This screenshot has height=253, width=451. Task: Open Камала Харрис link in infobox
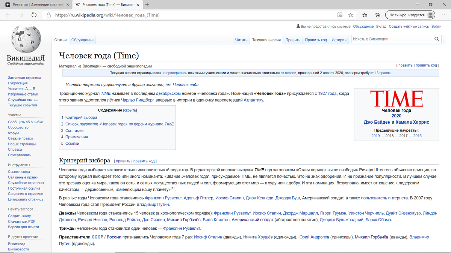coord(412,122)
